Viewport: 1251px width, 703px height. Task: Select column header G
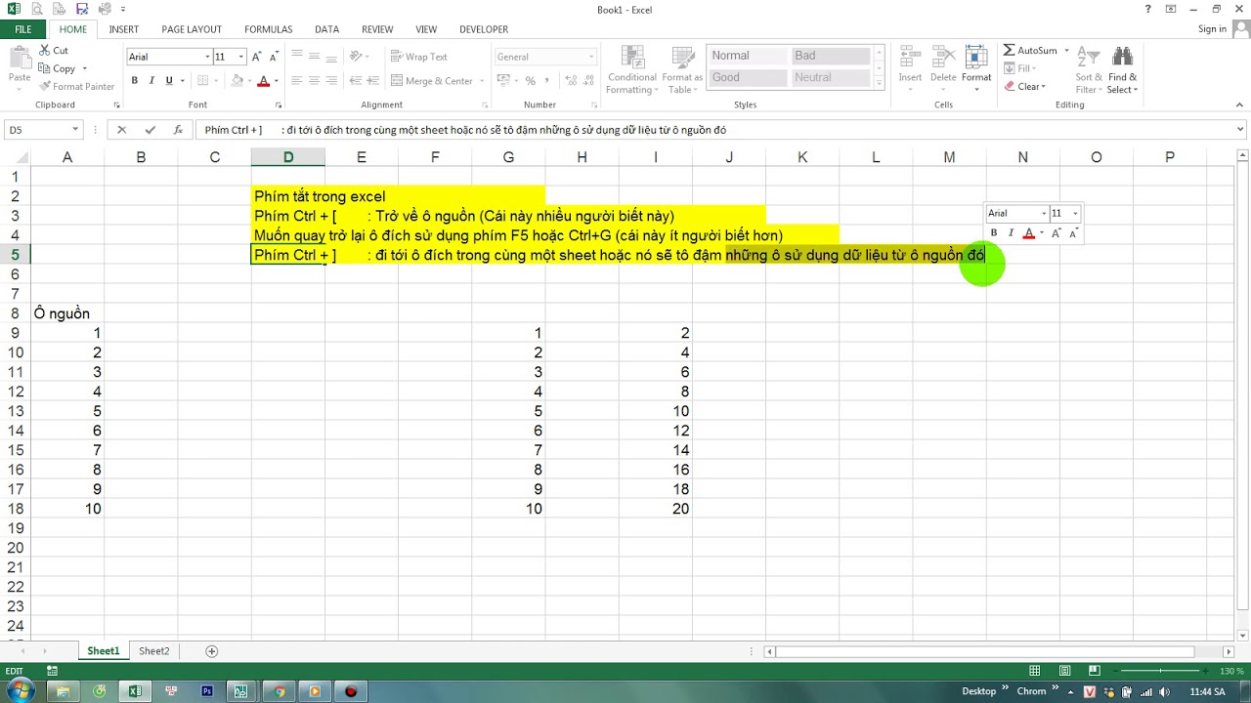(508, 157)
